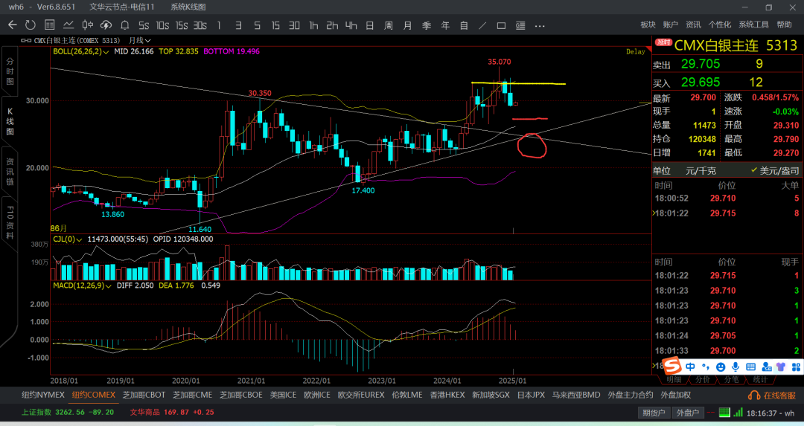Screen dimensions: 804x426
Task: Open the Sogou skin shirt icon
Action: point(781,367)
